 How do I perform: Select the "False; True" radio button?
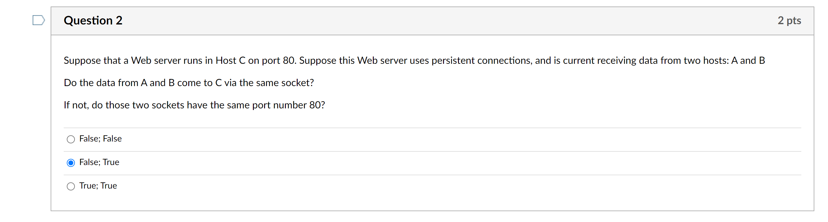coord(71,163)
